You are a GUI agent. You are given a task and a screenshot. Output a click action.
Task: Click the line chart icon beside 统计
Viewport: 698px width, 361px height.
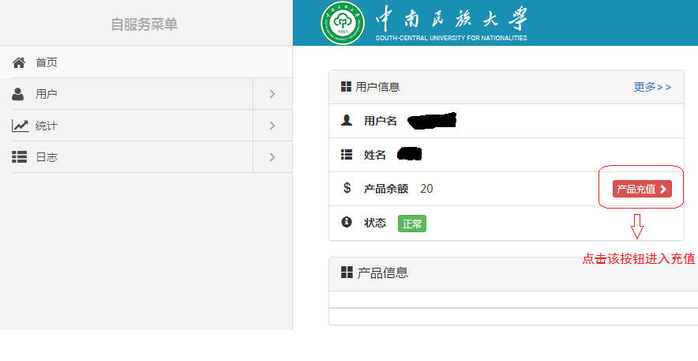pyautogui.click(x=20, y=126)
